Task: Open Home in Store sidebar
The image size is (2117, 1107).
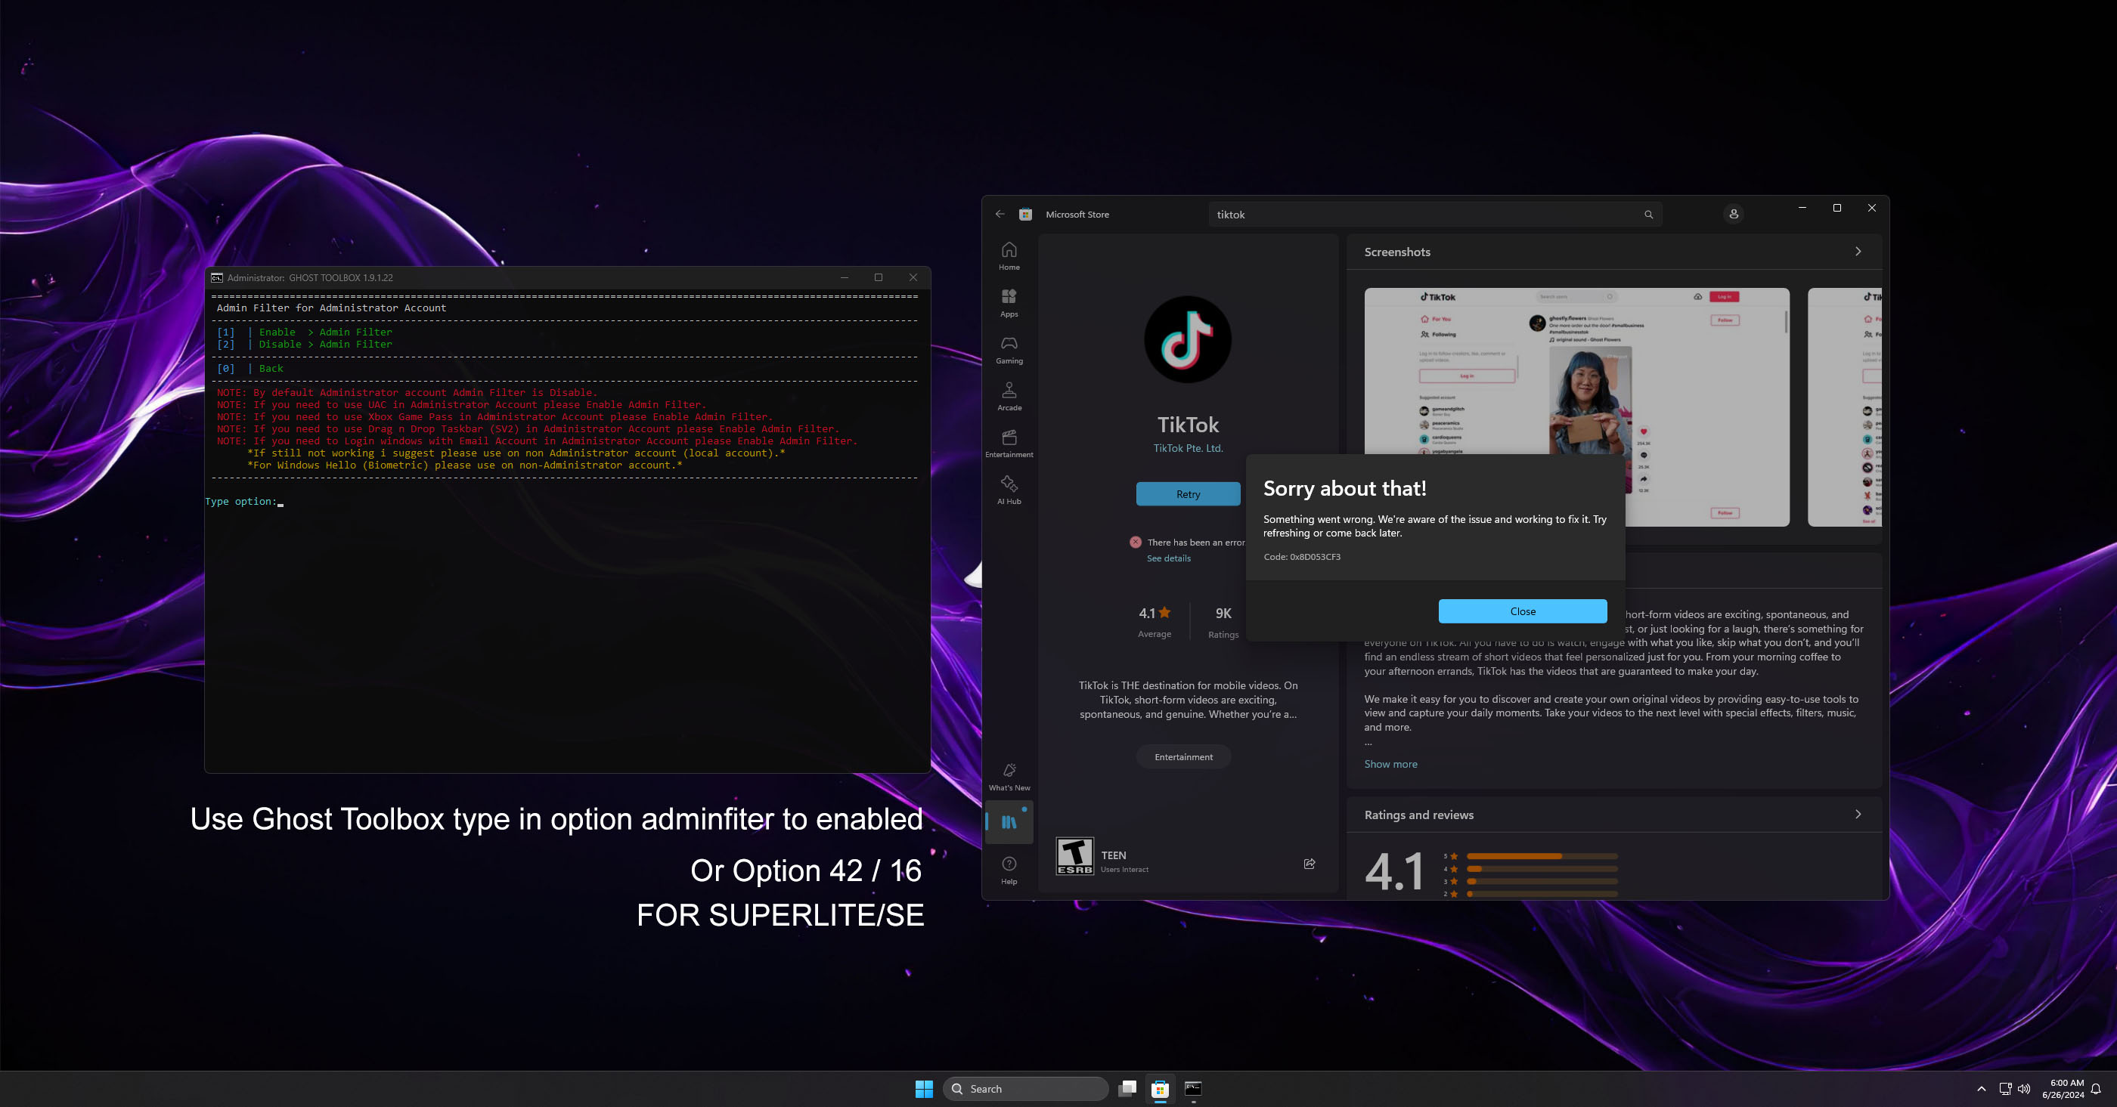Action: [x=1009, y=256]
